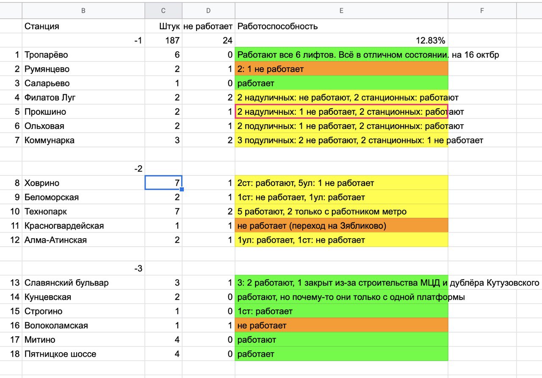This screenshot has height=378, width=542.
Task: Select the 12.83% percentage cell
Action: (x=341, y=41)
